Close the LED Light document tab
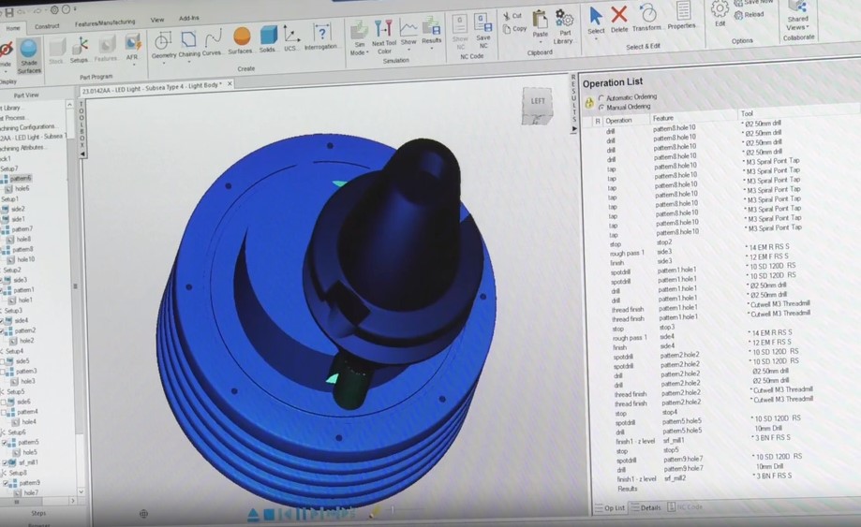This screenshot has width=861, height=527. tap(230, 84)
